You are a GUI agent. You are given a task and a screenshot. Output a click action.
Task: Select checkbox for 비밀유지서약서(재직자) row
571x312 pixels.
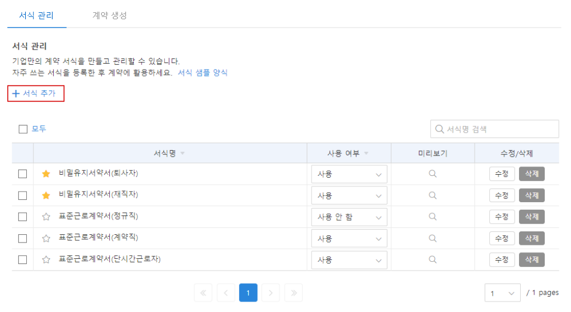(23, 196)
